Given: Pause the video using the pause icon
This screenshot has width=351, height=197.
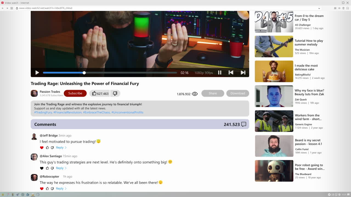Looking at the screenshot, I should point(220,73).
